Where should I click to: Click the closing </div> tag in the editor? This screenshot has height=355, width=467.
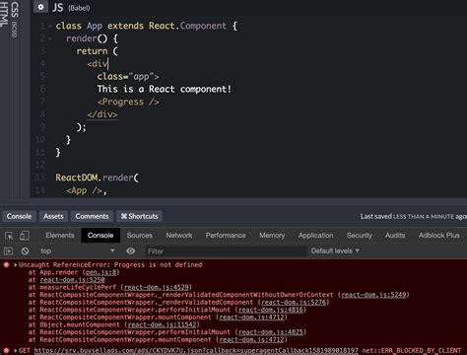[102, 114]
